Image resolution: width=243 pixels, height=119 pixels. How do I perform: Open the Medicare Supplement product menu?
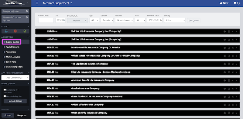point(57,3)
